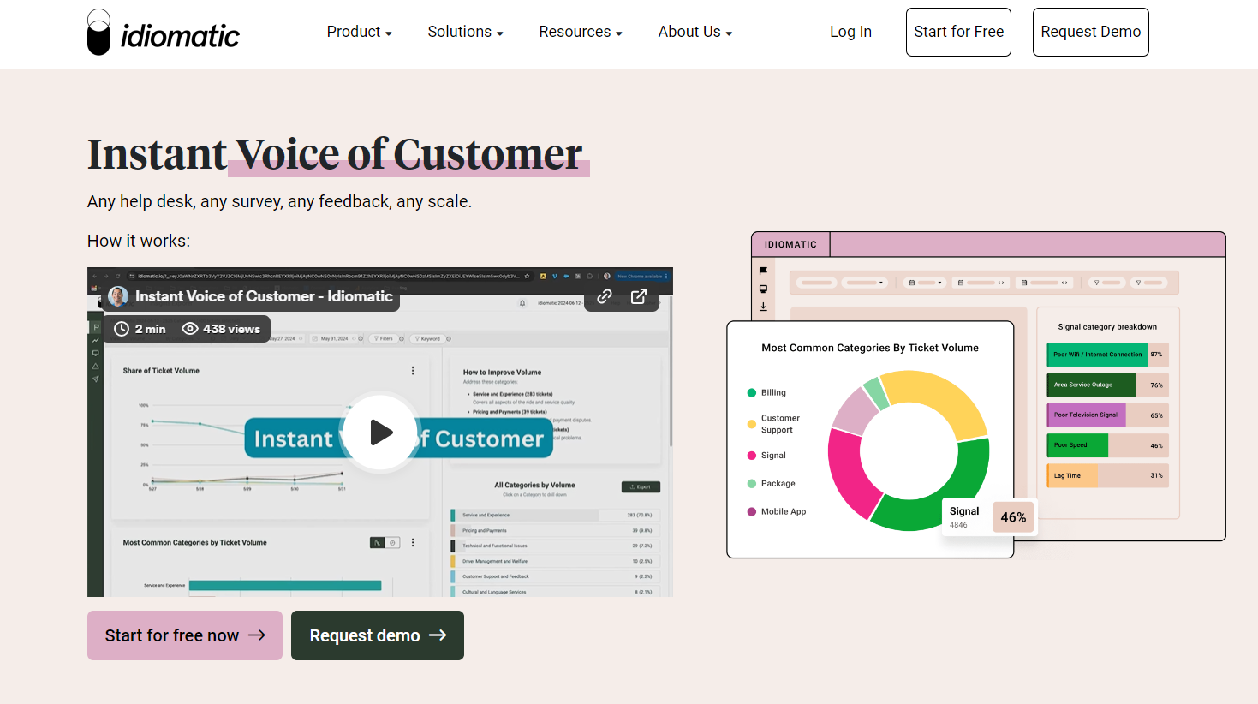Image resolution: width=1258 pixels, height=704 pixels.
Task: Click the Signal category breakdown heading
Action: [1107, 327]
